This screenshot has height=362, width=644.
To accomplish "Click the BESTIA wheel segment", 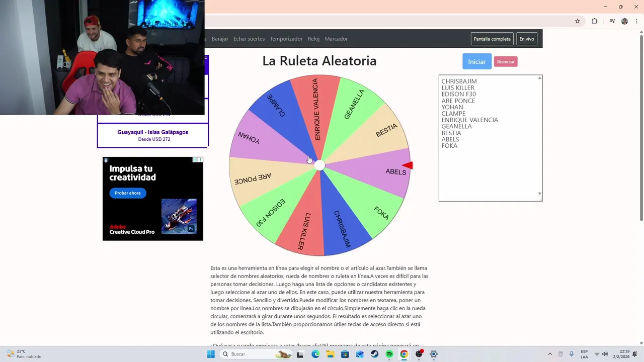I will click(x=386, y=130).
